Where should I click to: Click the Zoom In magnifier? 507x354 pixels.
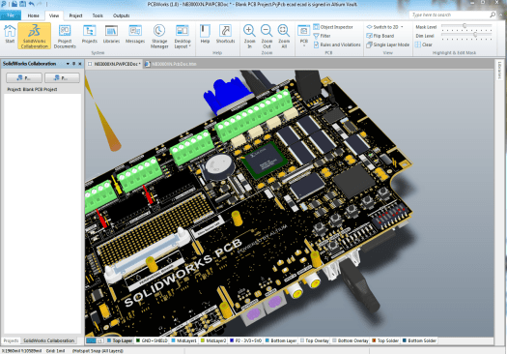pyautogui.click(x=249, y=37)
